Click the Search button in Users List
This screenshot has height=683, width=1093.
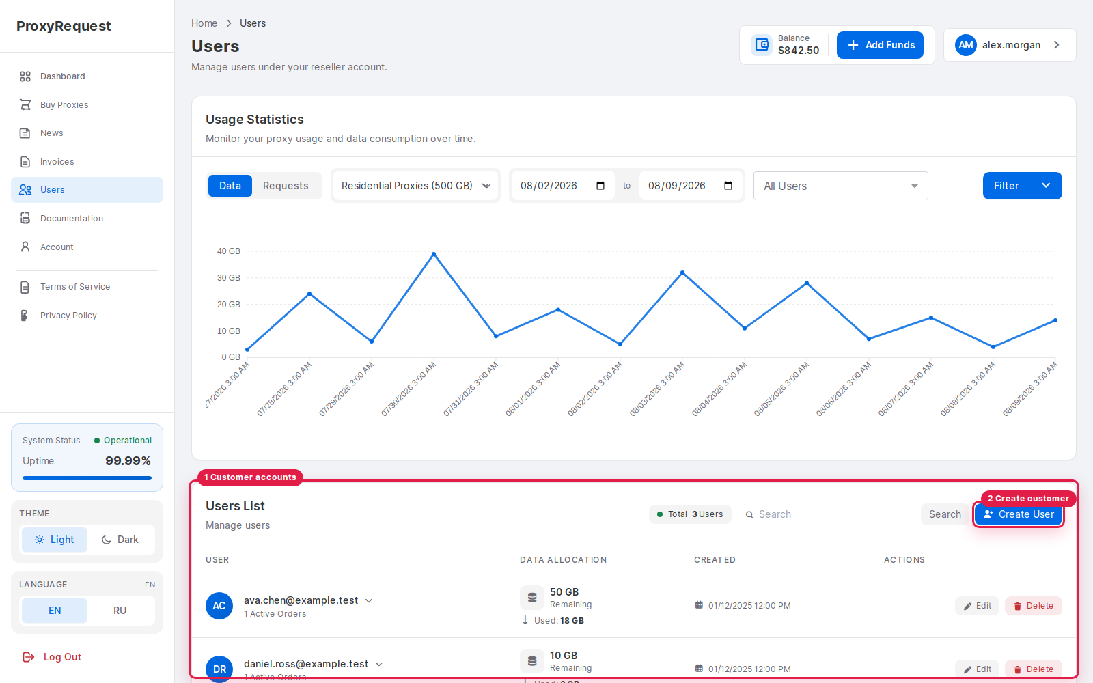[x=945, y=514]
